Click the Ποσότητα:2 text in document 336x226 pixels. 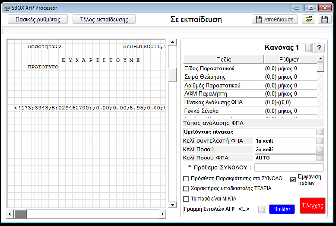tap(45, 47)
